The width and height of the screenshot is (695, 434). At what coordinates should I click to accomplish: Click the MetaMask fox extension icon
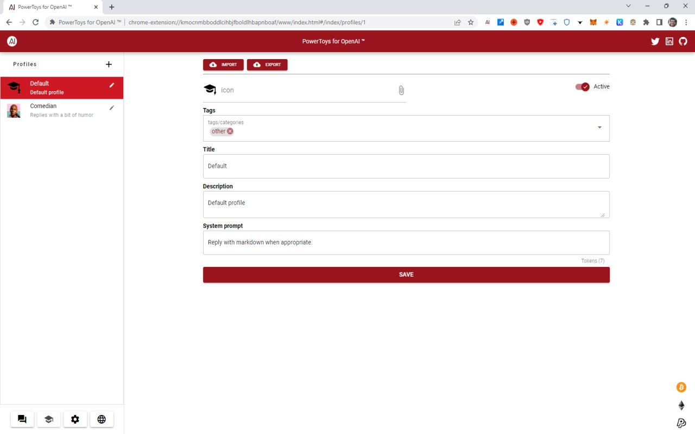[x=593, y=22]
